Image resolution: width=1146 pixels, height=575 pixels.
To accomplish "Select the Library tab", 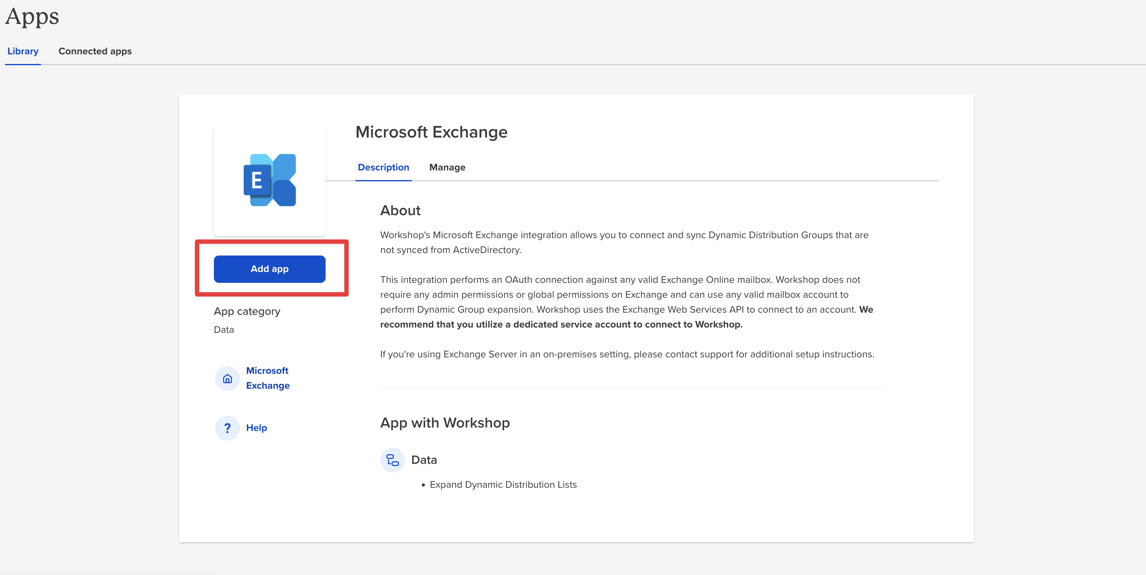I will [23, 51].
